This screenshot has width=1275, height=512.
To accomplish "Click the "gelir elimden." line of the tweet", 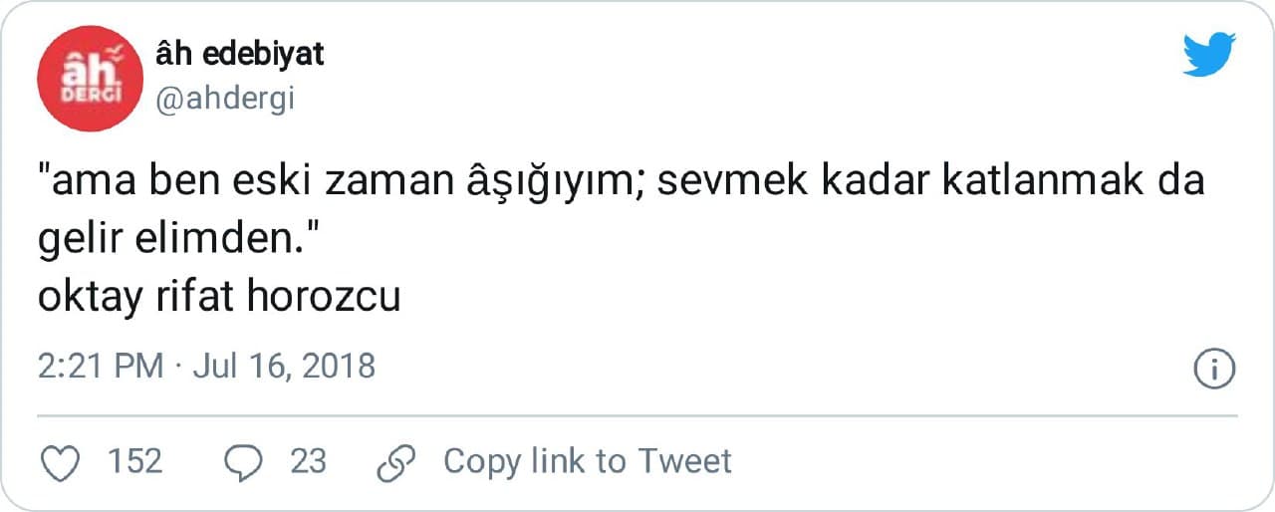I will pyautogui.click(x=175, y=240).
